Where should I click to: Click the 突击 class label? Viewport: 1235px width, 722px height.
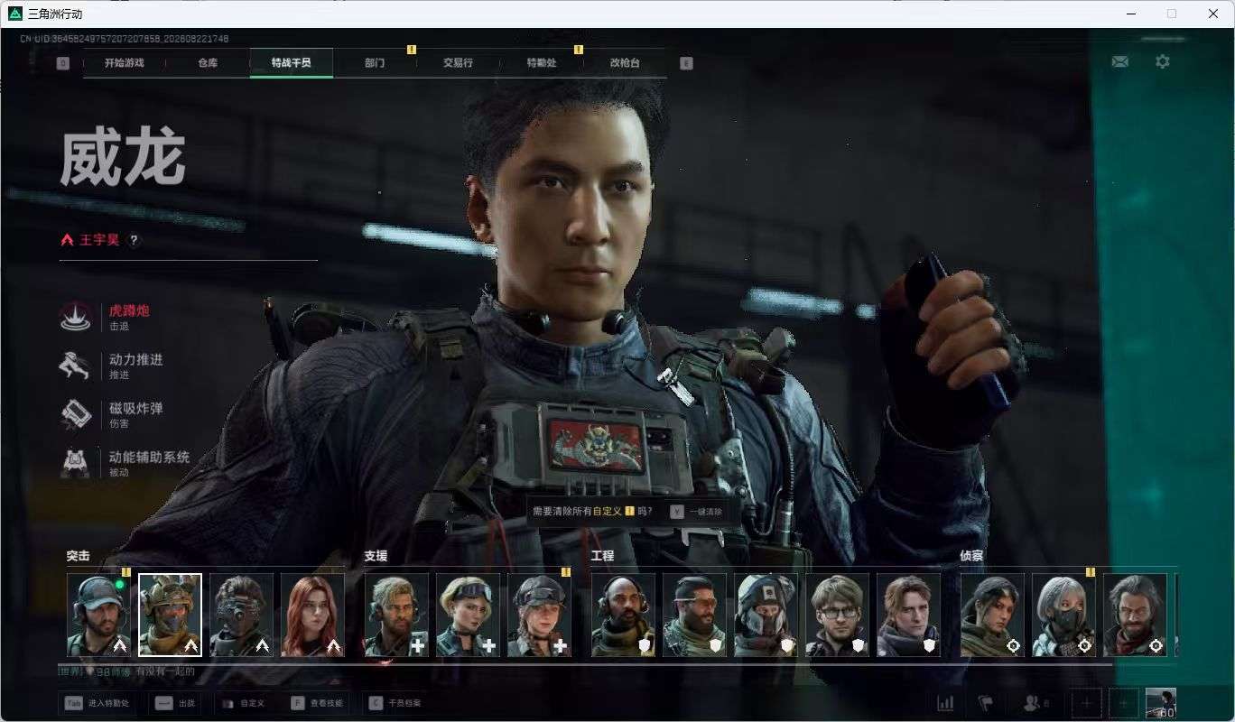[x=79, y=556]
